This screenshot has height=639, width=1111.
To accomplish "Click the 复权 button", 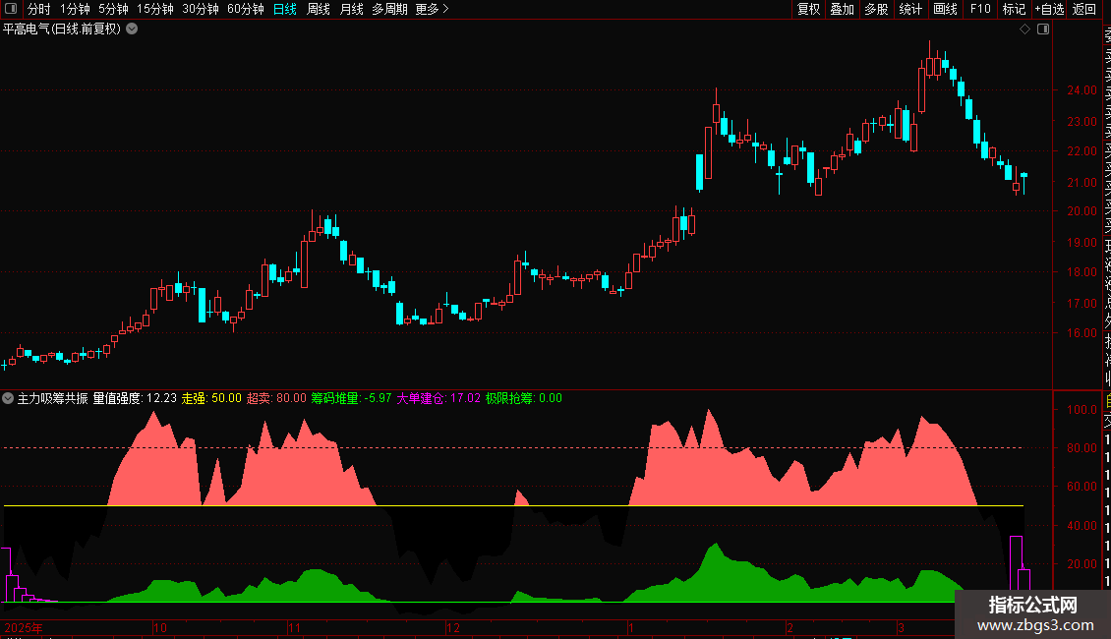I will (x=808, y=9).
